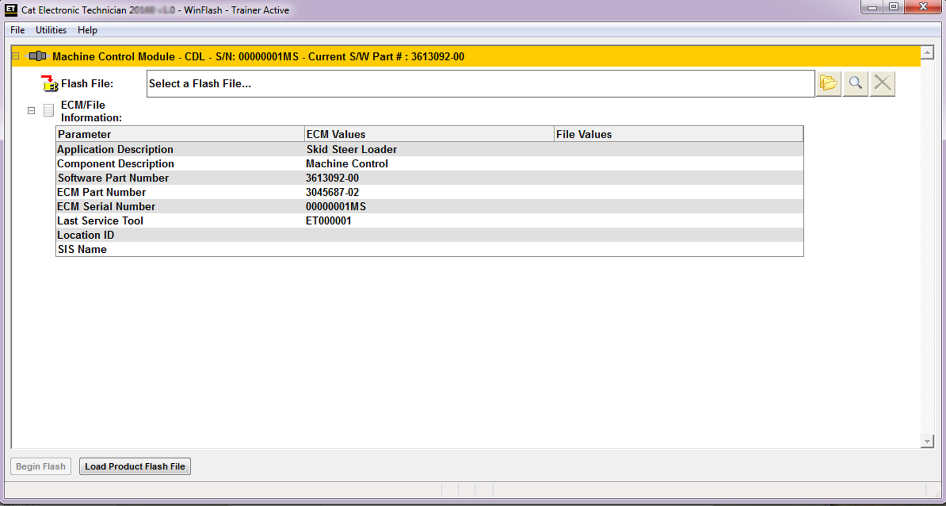Open the File menu
The image size is (946, 506).
pyautogui.click(x=17, y=30)
